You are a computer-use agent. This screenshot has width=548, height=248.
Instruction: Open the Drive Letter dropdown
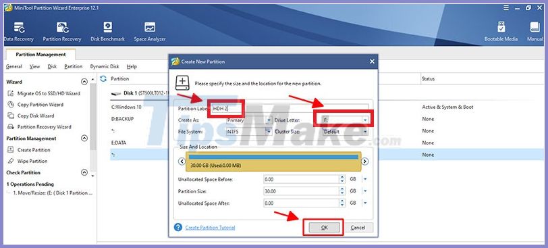tap(365, 120)
